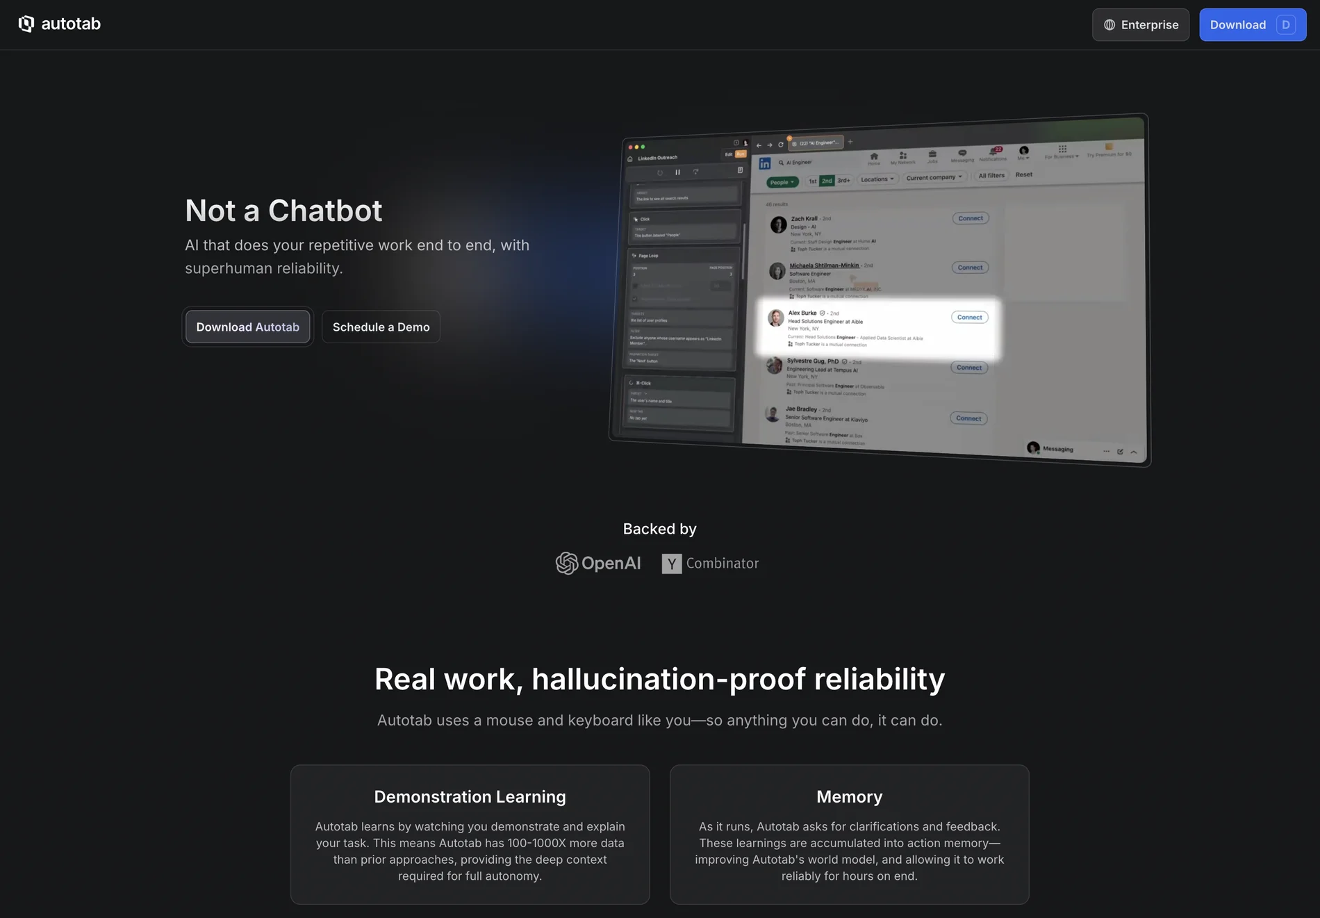Expand the For Business grid menu in the demo
This screenshot has height=918, width=1320.
pos(1062,151)
